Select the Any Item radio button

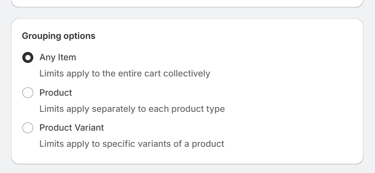point(28,58)
